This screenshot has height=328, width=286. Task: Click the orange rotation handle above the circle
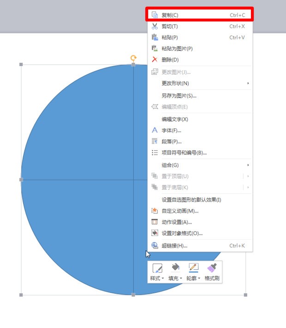tap(133, 58)
